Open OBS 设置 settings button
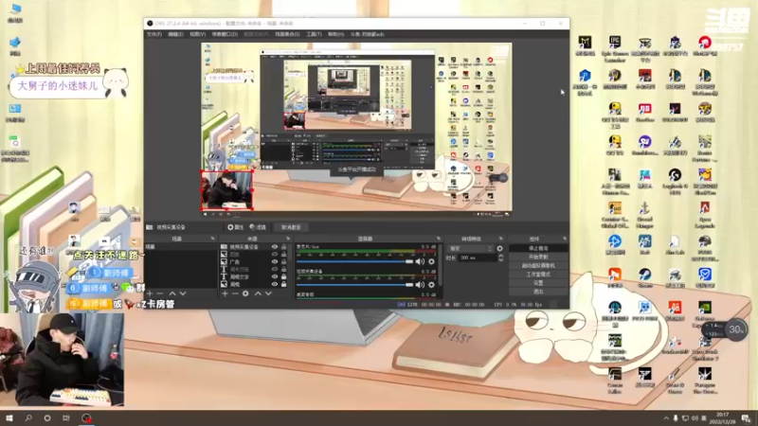The image size is (758, 426). (538, 283)
